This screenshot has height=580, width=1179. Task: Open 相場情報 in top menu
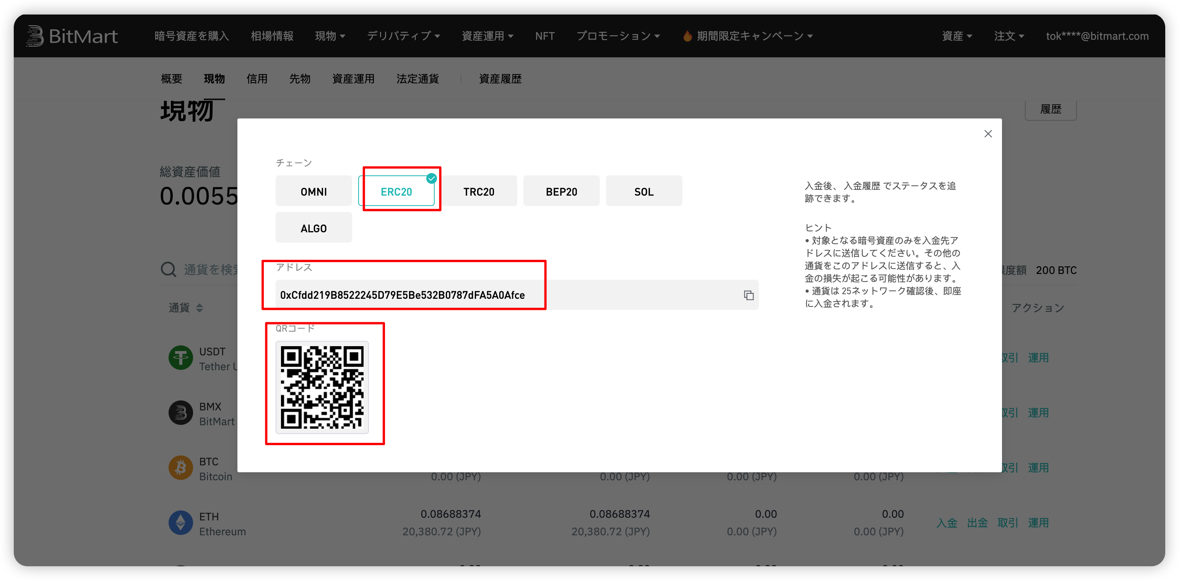(272, 36)
